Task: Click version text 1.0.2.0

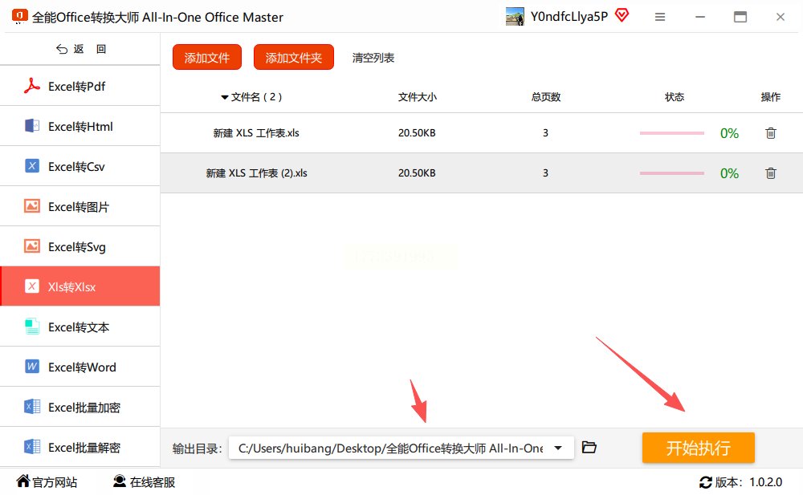Action: [x=765, y=482]
